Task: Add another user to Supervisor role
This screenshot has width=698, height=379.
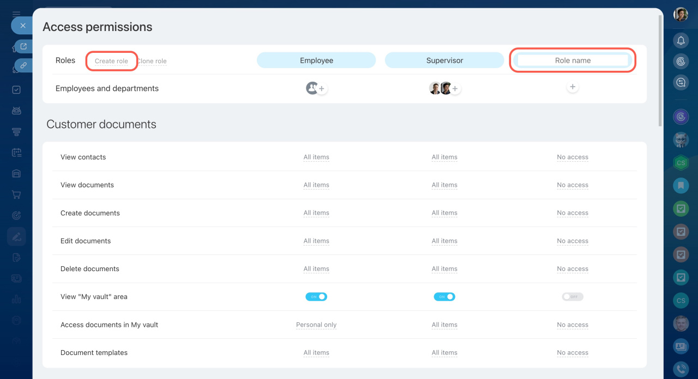Action: click(x=455, y=89)
